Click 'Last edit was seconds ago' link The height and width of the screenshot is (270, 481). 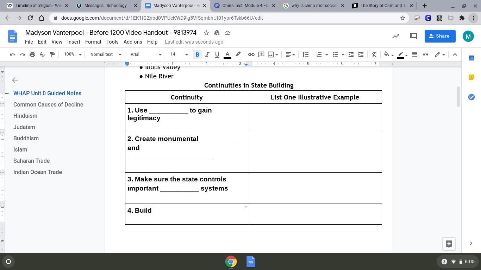[x=194, y=42]
